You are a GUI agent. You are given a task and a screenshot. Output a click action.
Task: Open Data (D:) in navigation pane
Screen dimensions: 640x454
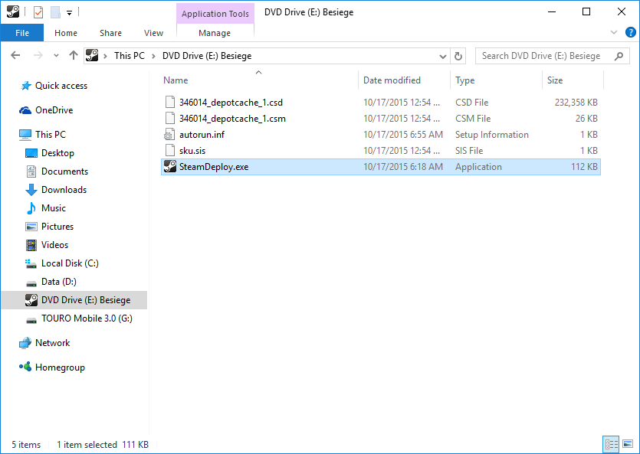59,282
